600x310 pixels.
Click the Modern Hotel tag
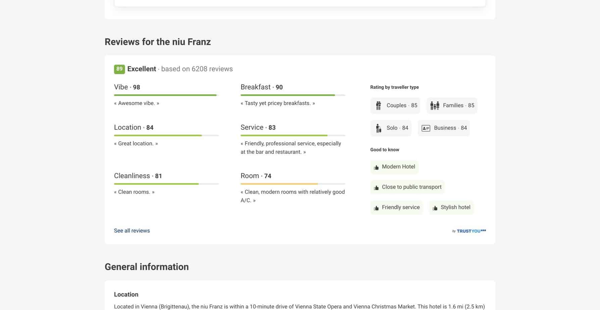[x=394, y=167]
